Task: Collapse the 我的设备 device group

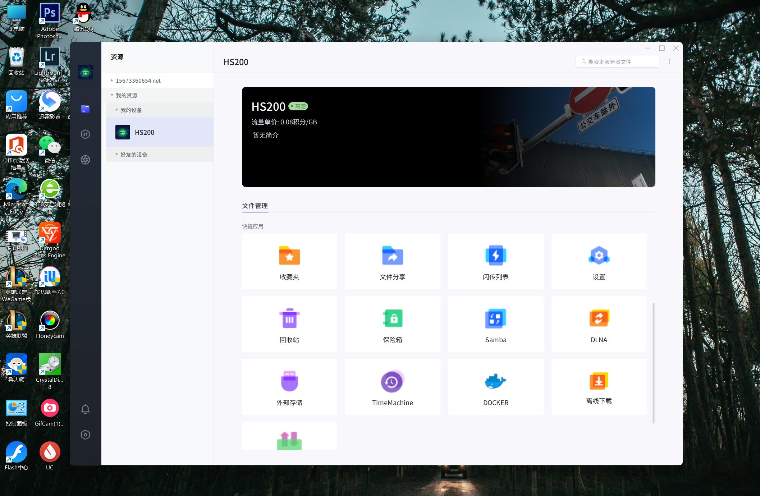Action: 116,110
